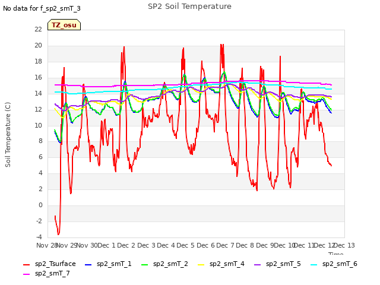Click the 14 y-axis tick label

(x=38, y=93)
